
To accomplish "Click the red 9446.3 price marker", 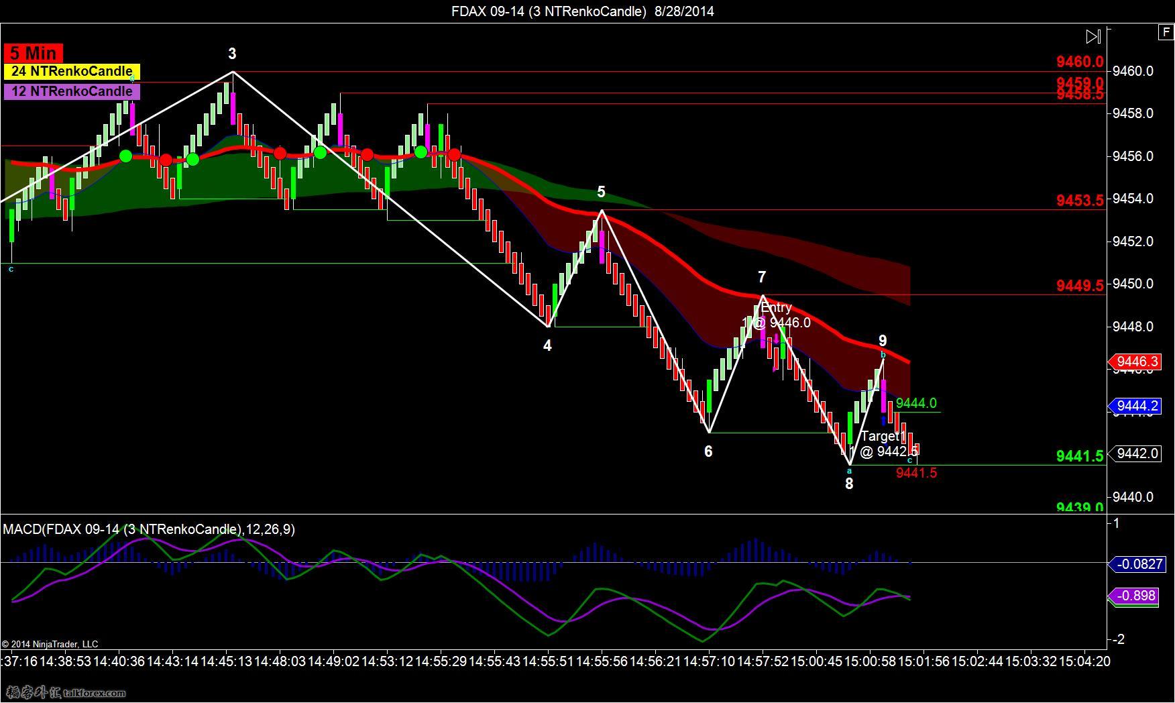I will pyautogui.click(x=1136, y=362).
